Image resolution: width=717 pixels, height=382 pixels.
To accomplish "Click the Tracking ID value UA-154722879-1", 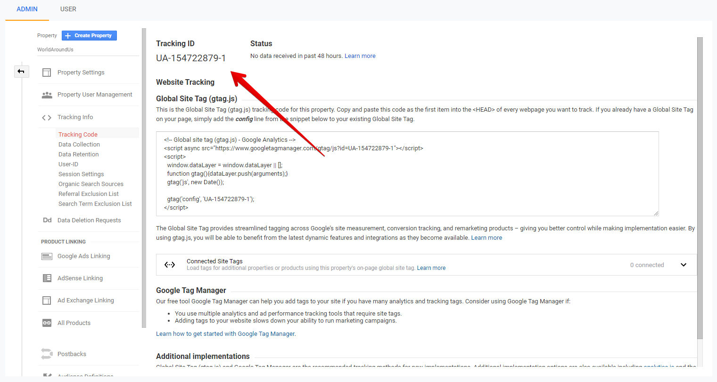I will tap(191, 58).
